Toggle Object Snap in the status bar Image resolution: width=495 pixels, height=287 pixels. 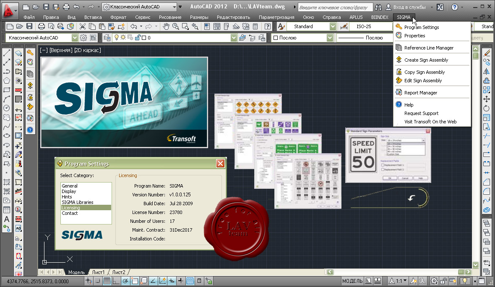pos(135,281)
